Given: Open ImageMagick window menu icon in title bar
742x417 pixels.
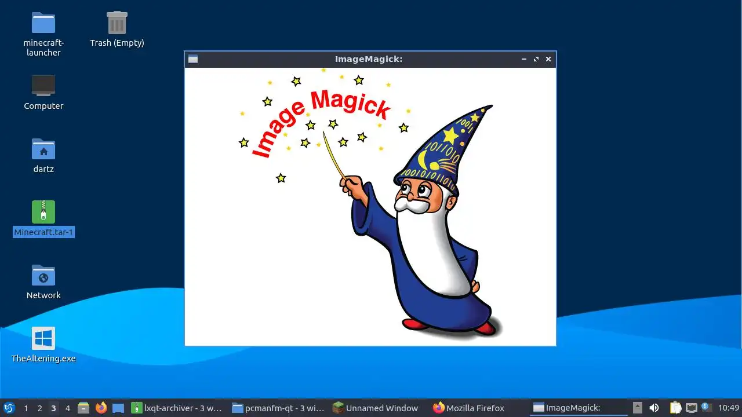Looking at the screenshot, I should [x=193, y=59].
